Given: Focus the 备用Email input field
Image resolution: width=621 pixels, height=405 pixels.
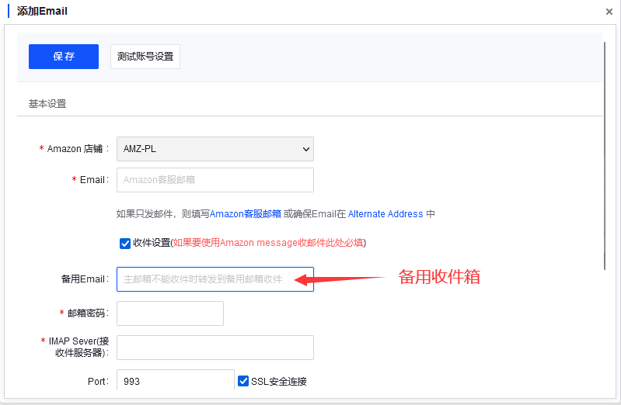Looking at the screenshot, I should [x=215, y=279].
